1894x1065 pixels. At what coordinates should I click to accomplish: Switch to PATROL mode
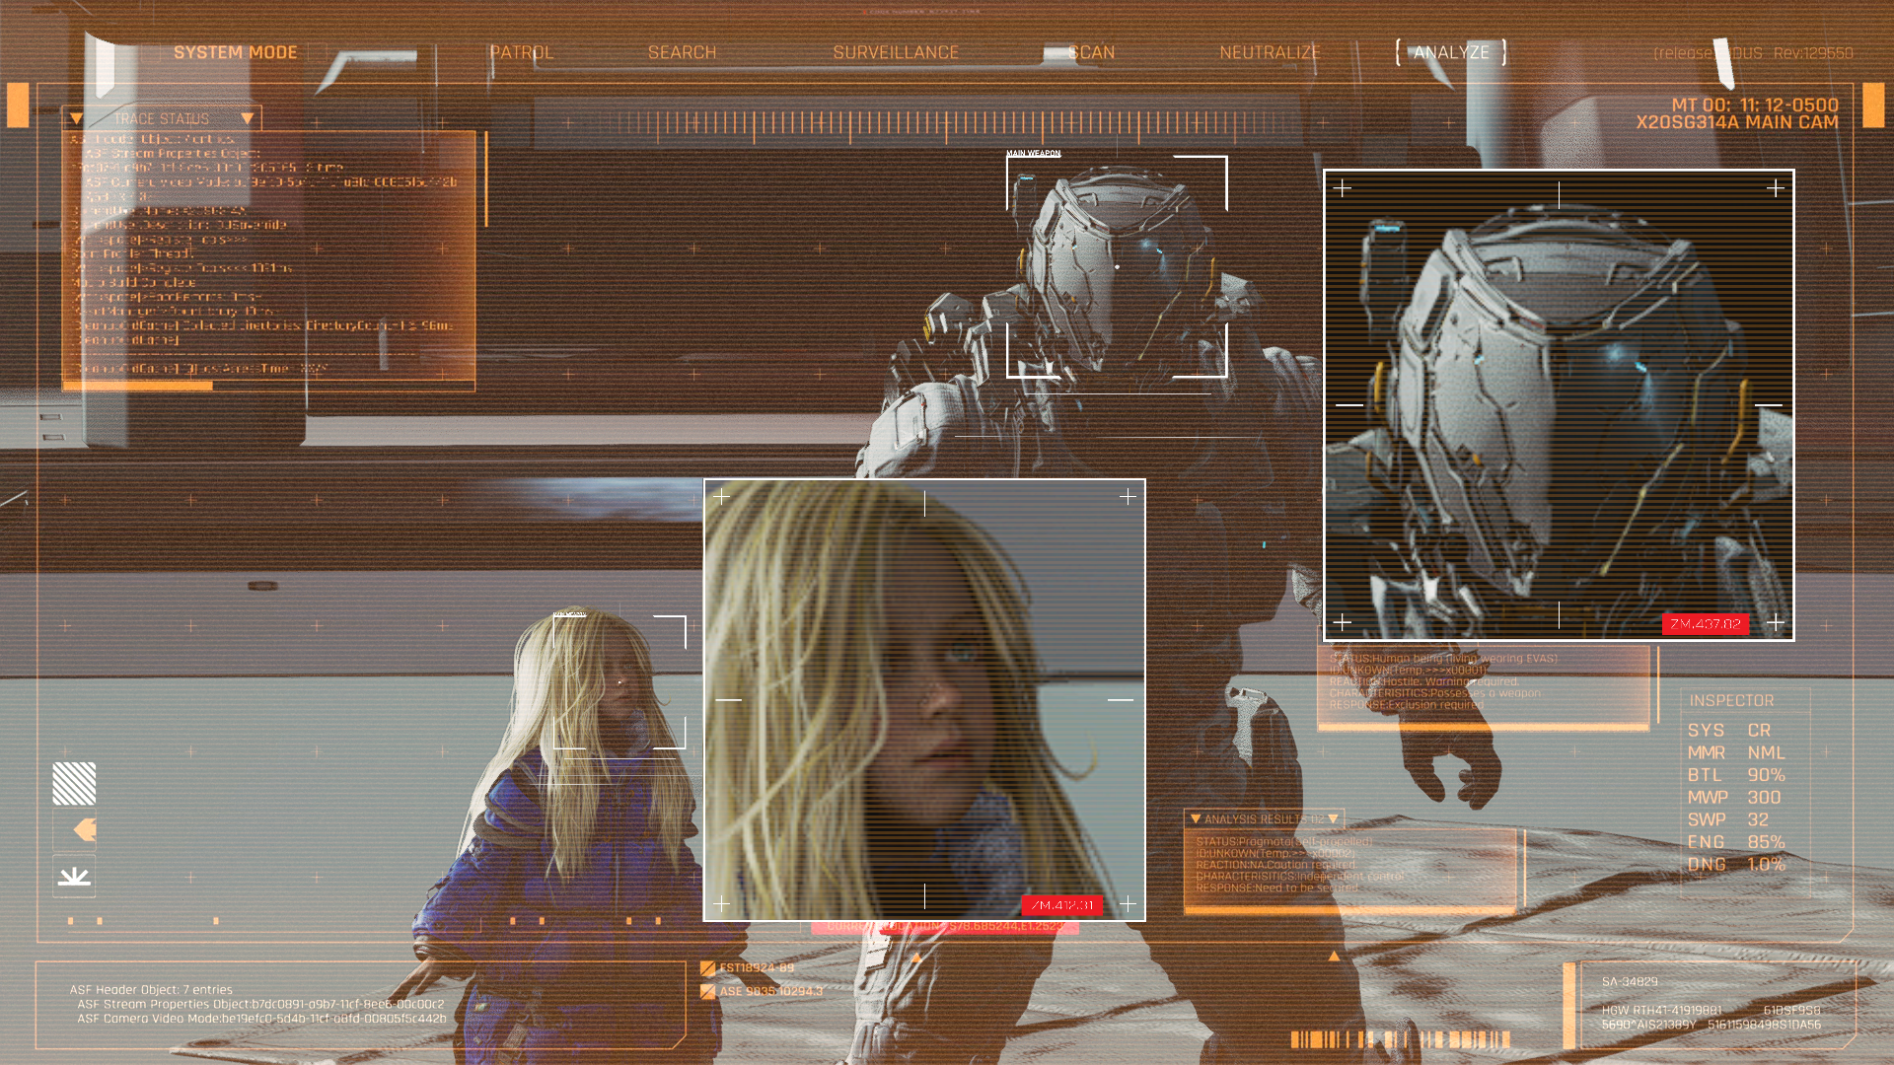tap(522, 52)
